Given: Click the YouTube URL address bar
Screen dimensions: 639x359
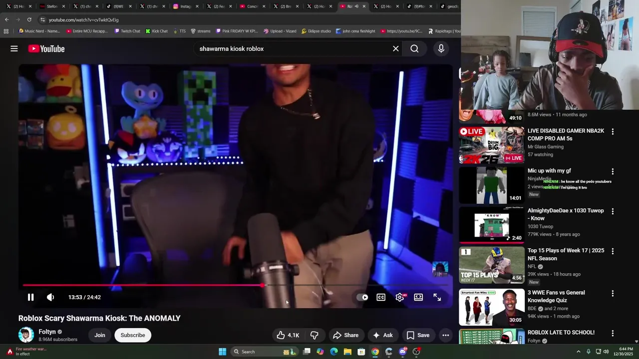Looking at the screenshot, I should (250, 20).
